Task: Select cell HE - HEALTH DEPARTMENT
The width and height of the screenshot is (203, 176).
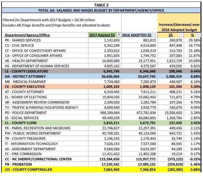Action: pyautogui.click(x=45, y=61)
